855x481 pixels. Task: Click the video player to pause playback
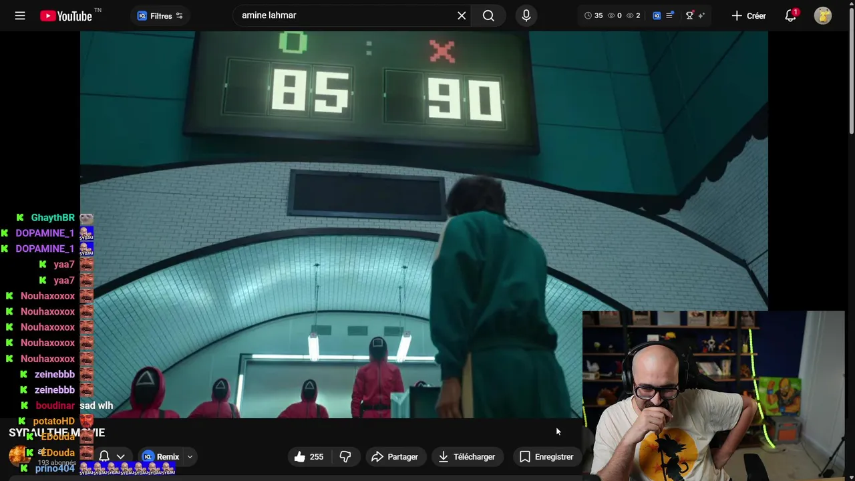pos(423,224)
